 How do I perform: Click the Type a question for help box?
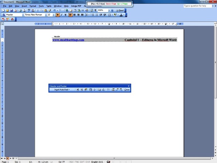click(198, 6)
